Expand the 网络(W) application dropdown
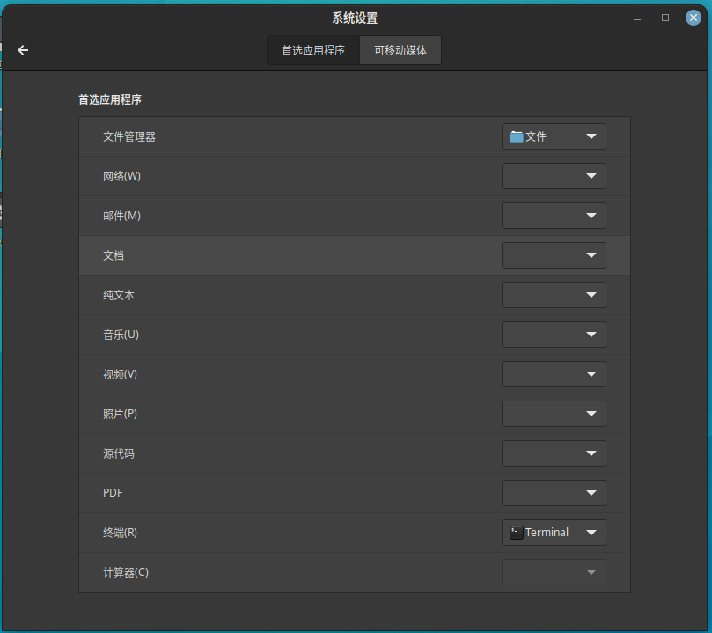The width and height of the screenshot is (712, 633). (554, 176)
